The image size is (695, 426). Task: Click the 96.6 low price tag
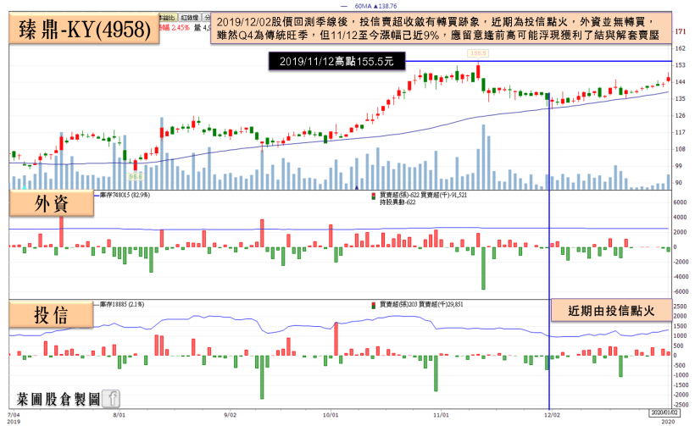pyautogui.click(x=136, y=177)
